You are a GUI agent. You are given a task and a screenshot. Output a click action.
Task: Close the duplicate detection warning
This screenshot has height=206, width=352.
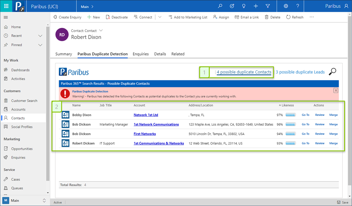[x=336, y=90]
